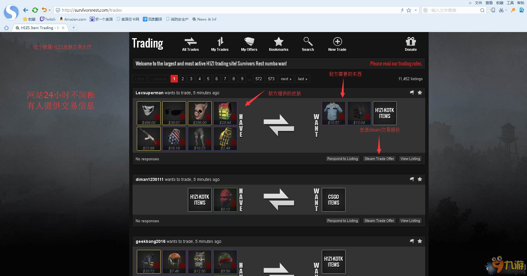Open the Search magnifier in trading nav
The image size is (527, 276).
coord(308,44)
